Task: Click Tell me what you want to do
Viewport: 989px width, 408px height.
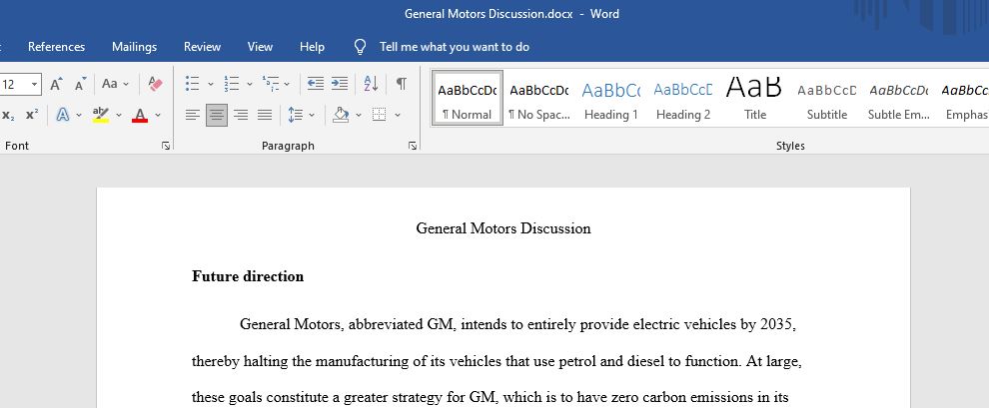Action: tap(455, 47)
